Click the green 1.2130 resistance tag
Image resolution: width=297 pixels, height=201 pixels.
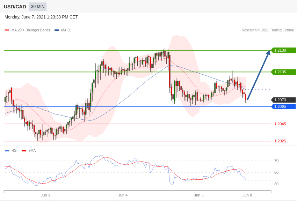click(x=283, y=50)
